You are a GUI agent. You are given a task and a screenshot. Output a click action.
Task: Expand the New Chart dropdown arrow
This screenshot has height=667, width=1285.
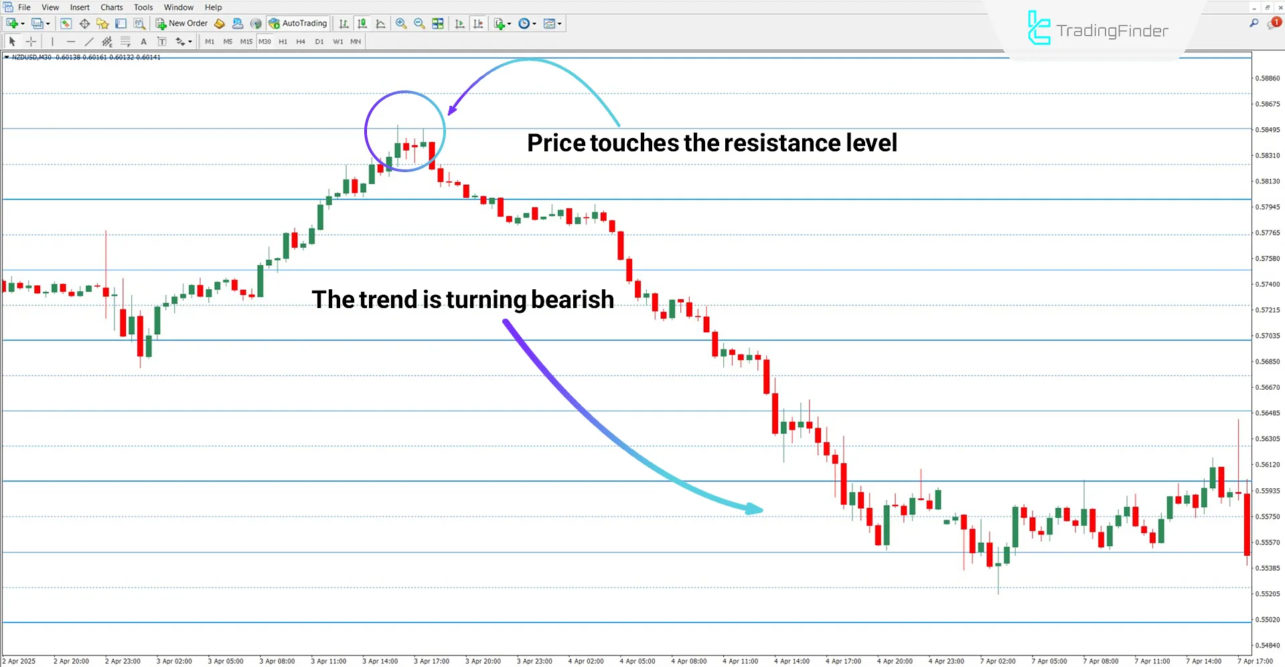(23, 23)
